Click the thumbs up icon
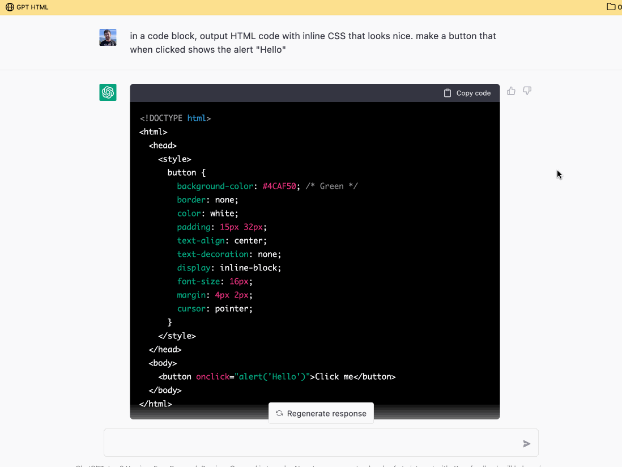 click(511, 91)
